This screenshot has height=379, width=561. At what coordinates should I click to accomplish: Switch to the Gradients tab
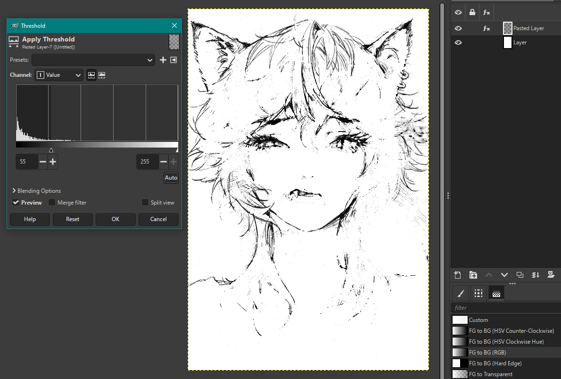tap(496, 294)
